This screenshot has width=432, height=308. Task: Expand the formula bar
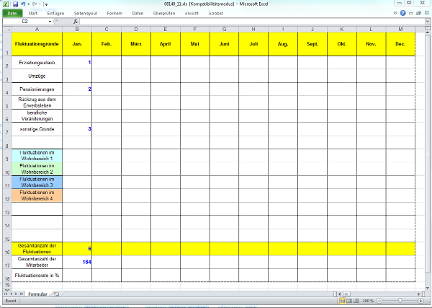click(427, 22)
